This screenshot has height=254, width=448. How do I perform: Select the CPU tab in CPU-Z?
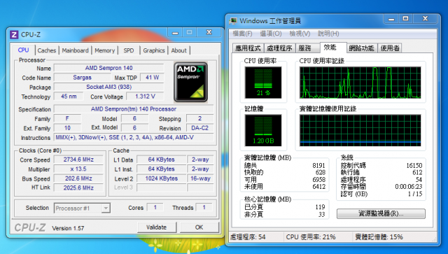(x=23, y=50)
